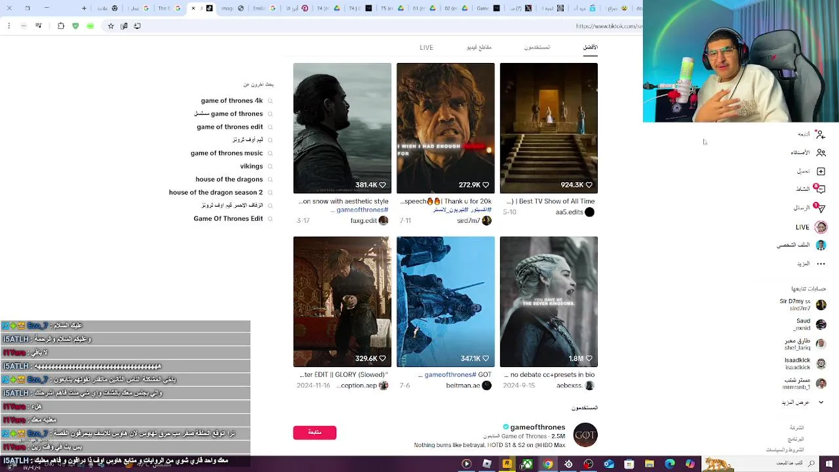Search suggestion 'house of the dragon season 2'
This screenshot has width=839, height=472.
pyautogui.click(x=216, y=192)
